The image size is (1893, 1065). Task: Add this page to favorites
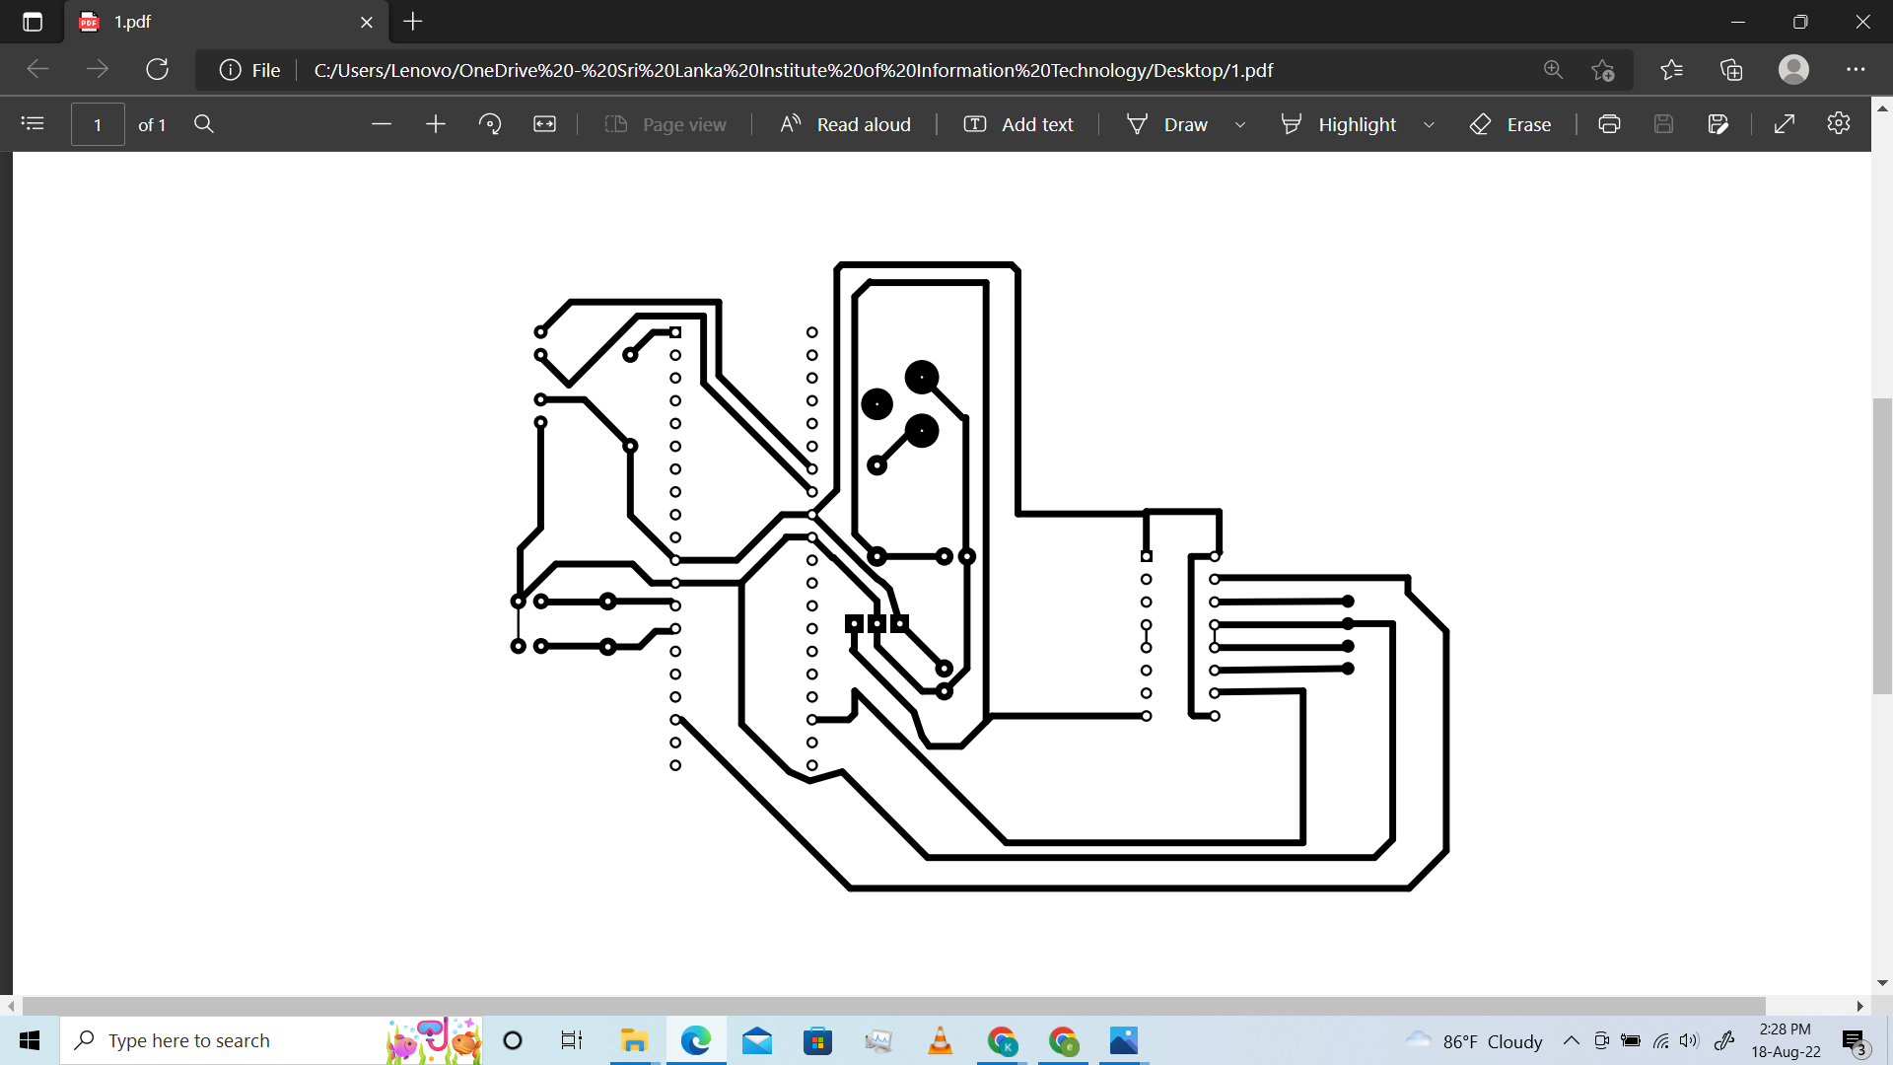pyautogui.click(x=1603, y=69)
